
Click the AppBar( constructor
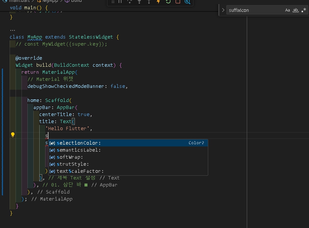(x=67, y=107)
